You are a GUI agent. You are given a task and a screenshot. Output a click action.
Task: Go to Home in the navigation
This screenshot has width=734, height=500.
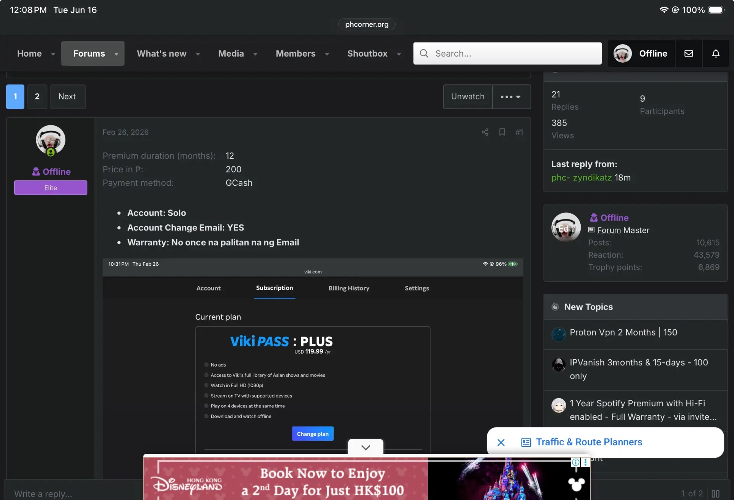click(x=29, y=54)
